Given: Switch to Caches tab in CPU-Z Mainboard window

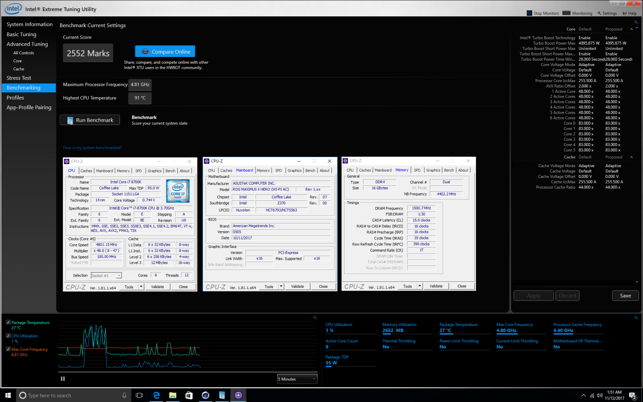Looking at the screenshot, I should (x=226, y=170).
